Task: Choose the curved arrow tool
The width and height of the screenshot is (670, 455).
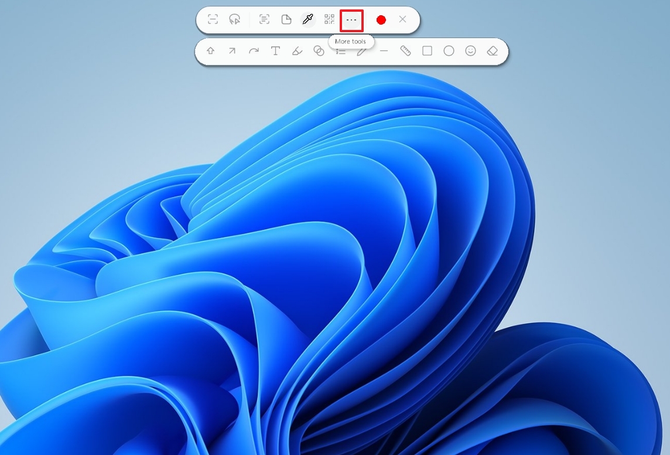Action: [254, 51]
